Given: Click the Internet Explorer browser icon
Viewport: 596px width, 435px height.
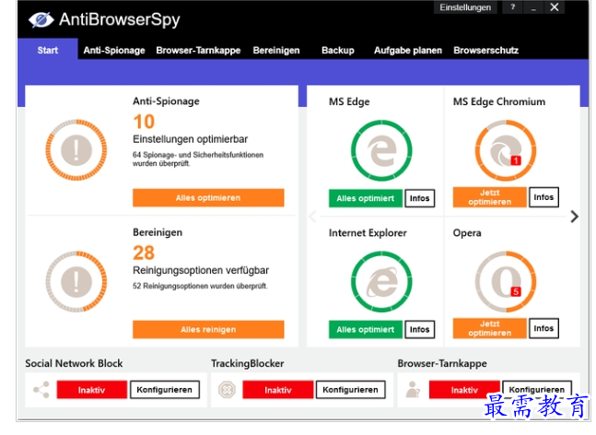Looking at the screenshot, I should (381, 281).
